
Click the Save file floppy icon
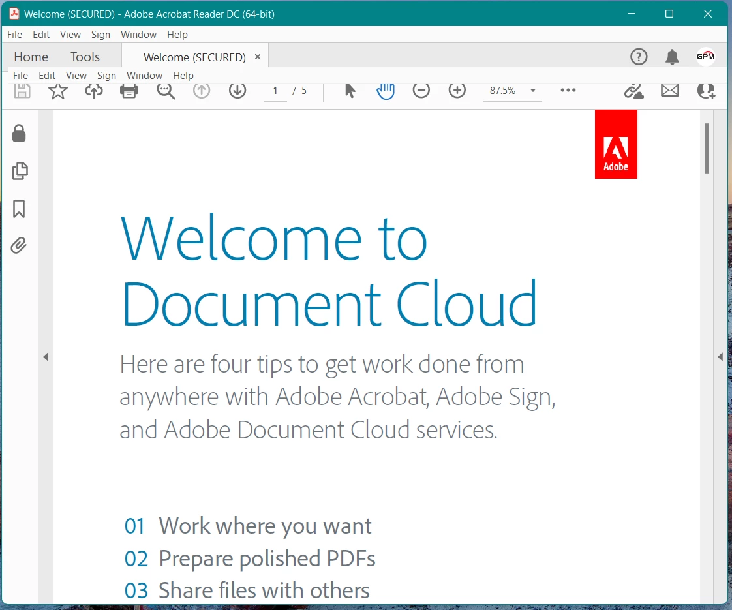22,91
